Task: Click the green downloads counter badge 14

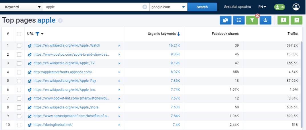Action: (x=280, y=7)
